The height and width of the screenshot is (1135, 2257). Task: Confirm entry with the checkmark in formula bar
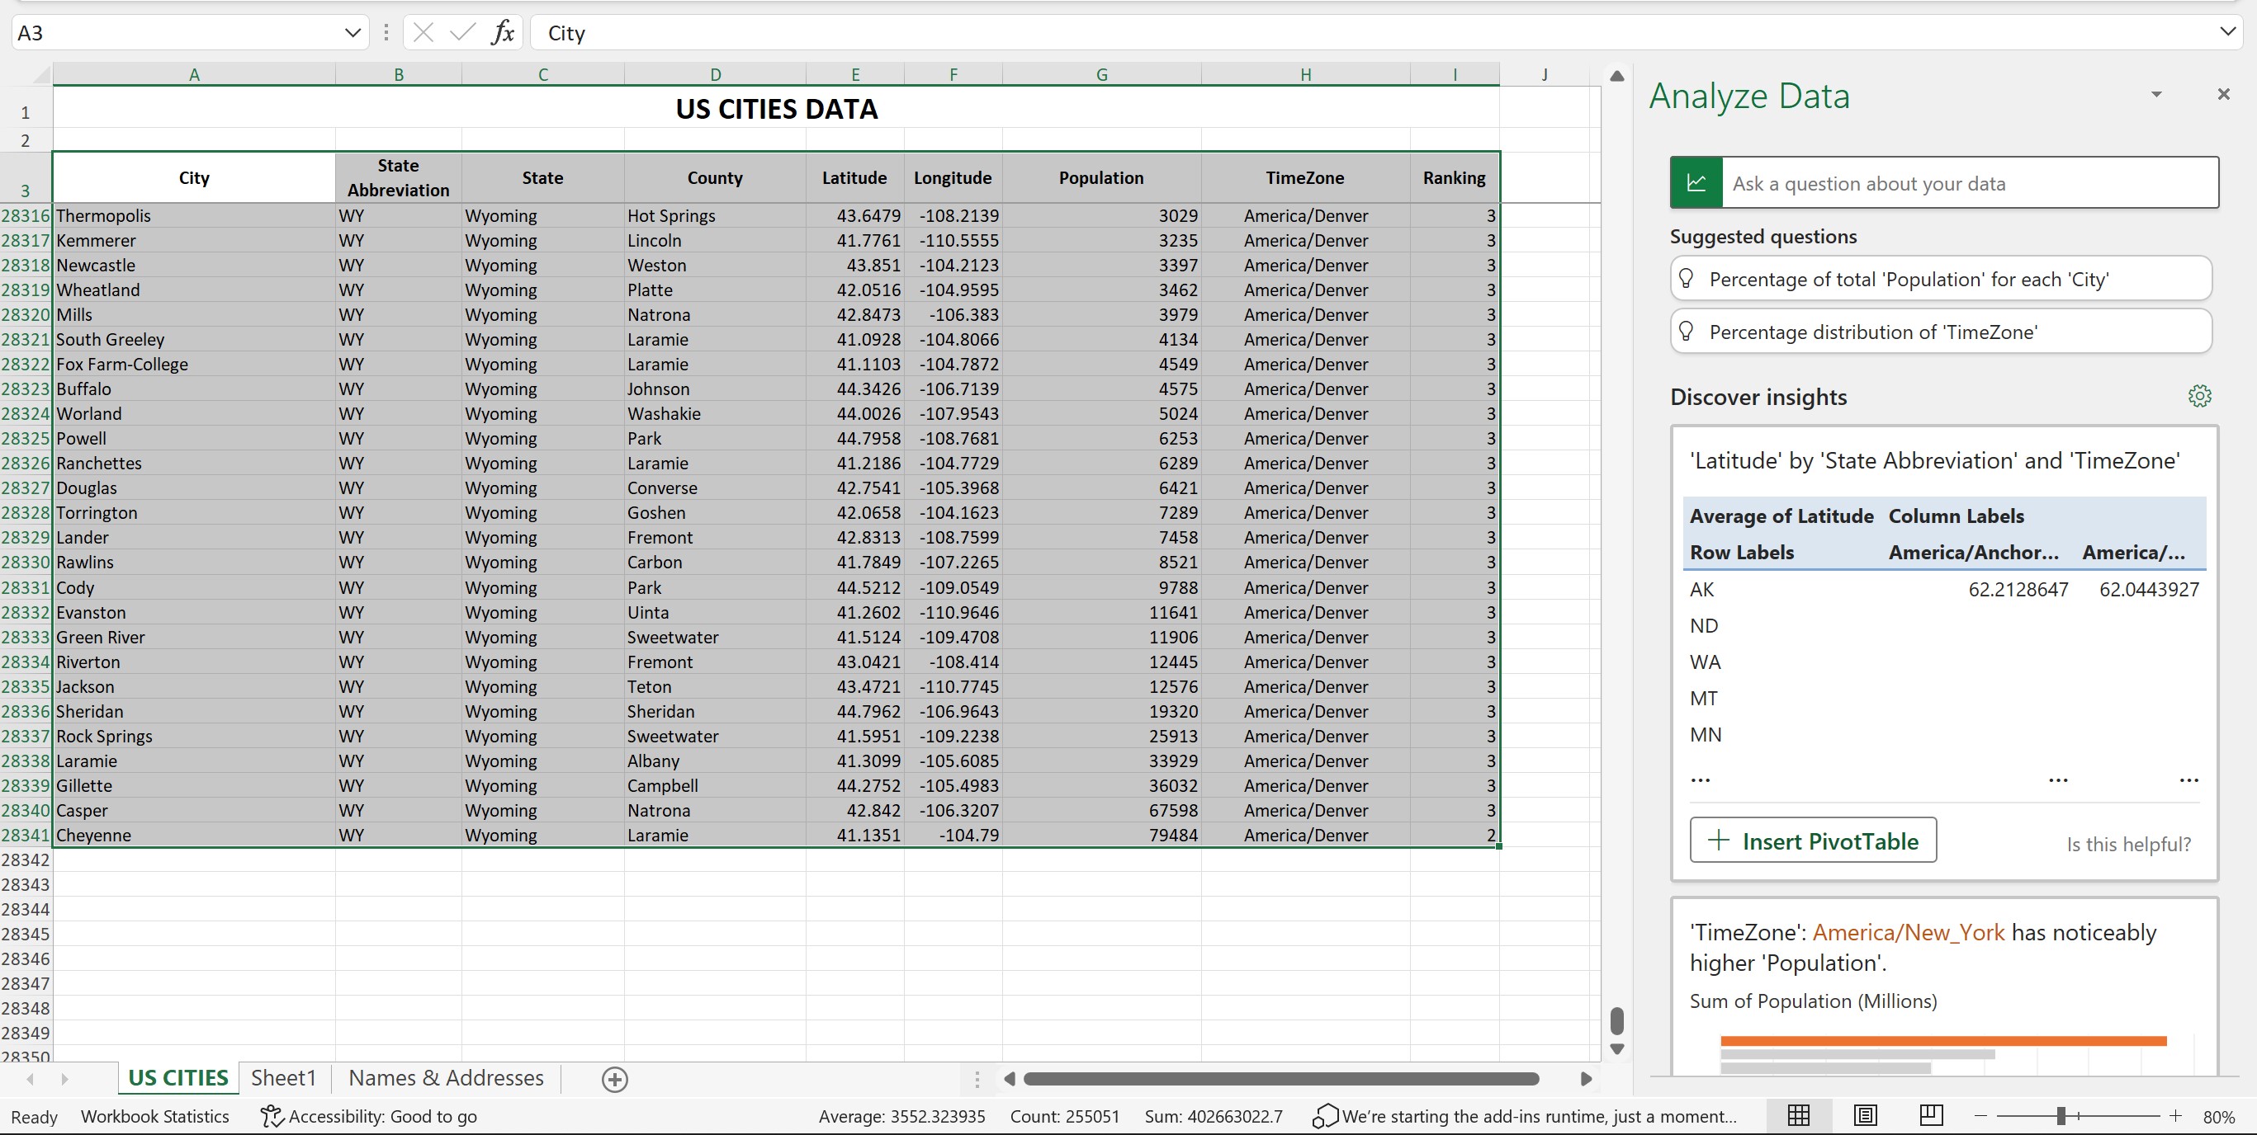(x=461, y=32)
